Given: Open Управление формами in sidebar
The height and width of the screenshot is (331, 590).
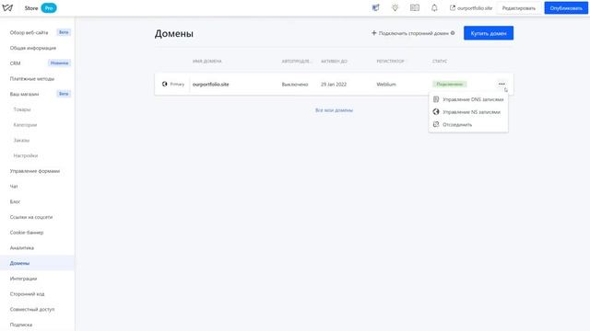Looking at the screenshot, I should click(35, 171).
